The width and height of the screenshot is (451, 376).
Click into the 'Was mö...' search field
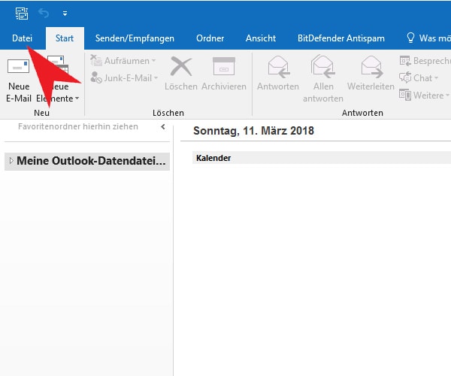click(x=435, y=38)
